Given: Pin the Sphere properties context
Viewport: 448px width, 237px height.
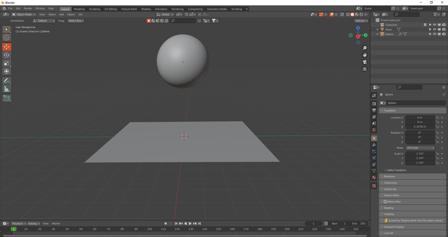Looking at the screenshot, I should [x=444, y=95].
